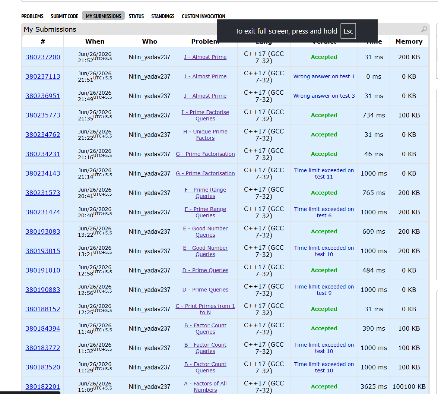Click 'Time limit exceeded on test 6' verdict

[324, 212]
